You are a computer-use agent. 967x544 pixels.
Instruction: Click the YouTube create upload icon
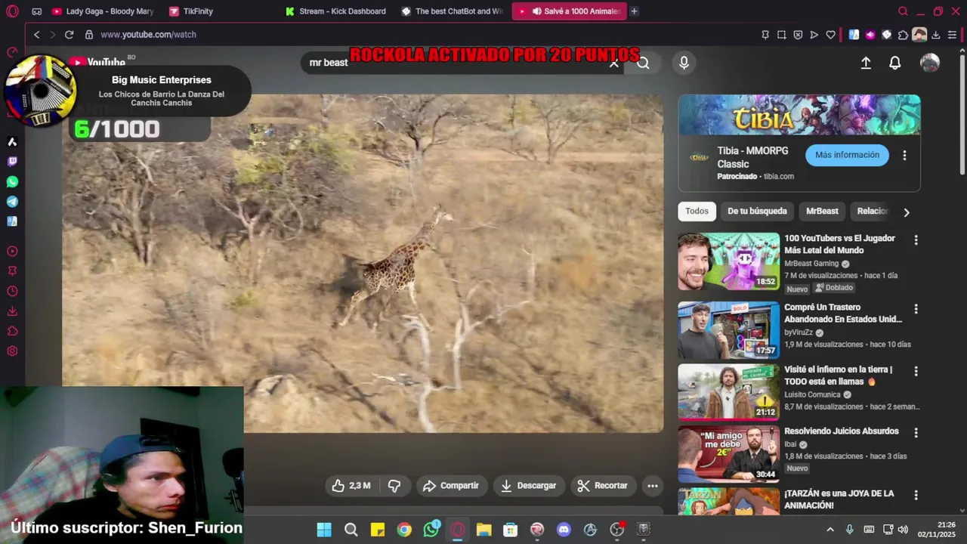[866, 63]
